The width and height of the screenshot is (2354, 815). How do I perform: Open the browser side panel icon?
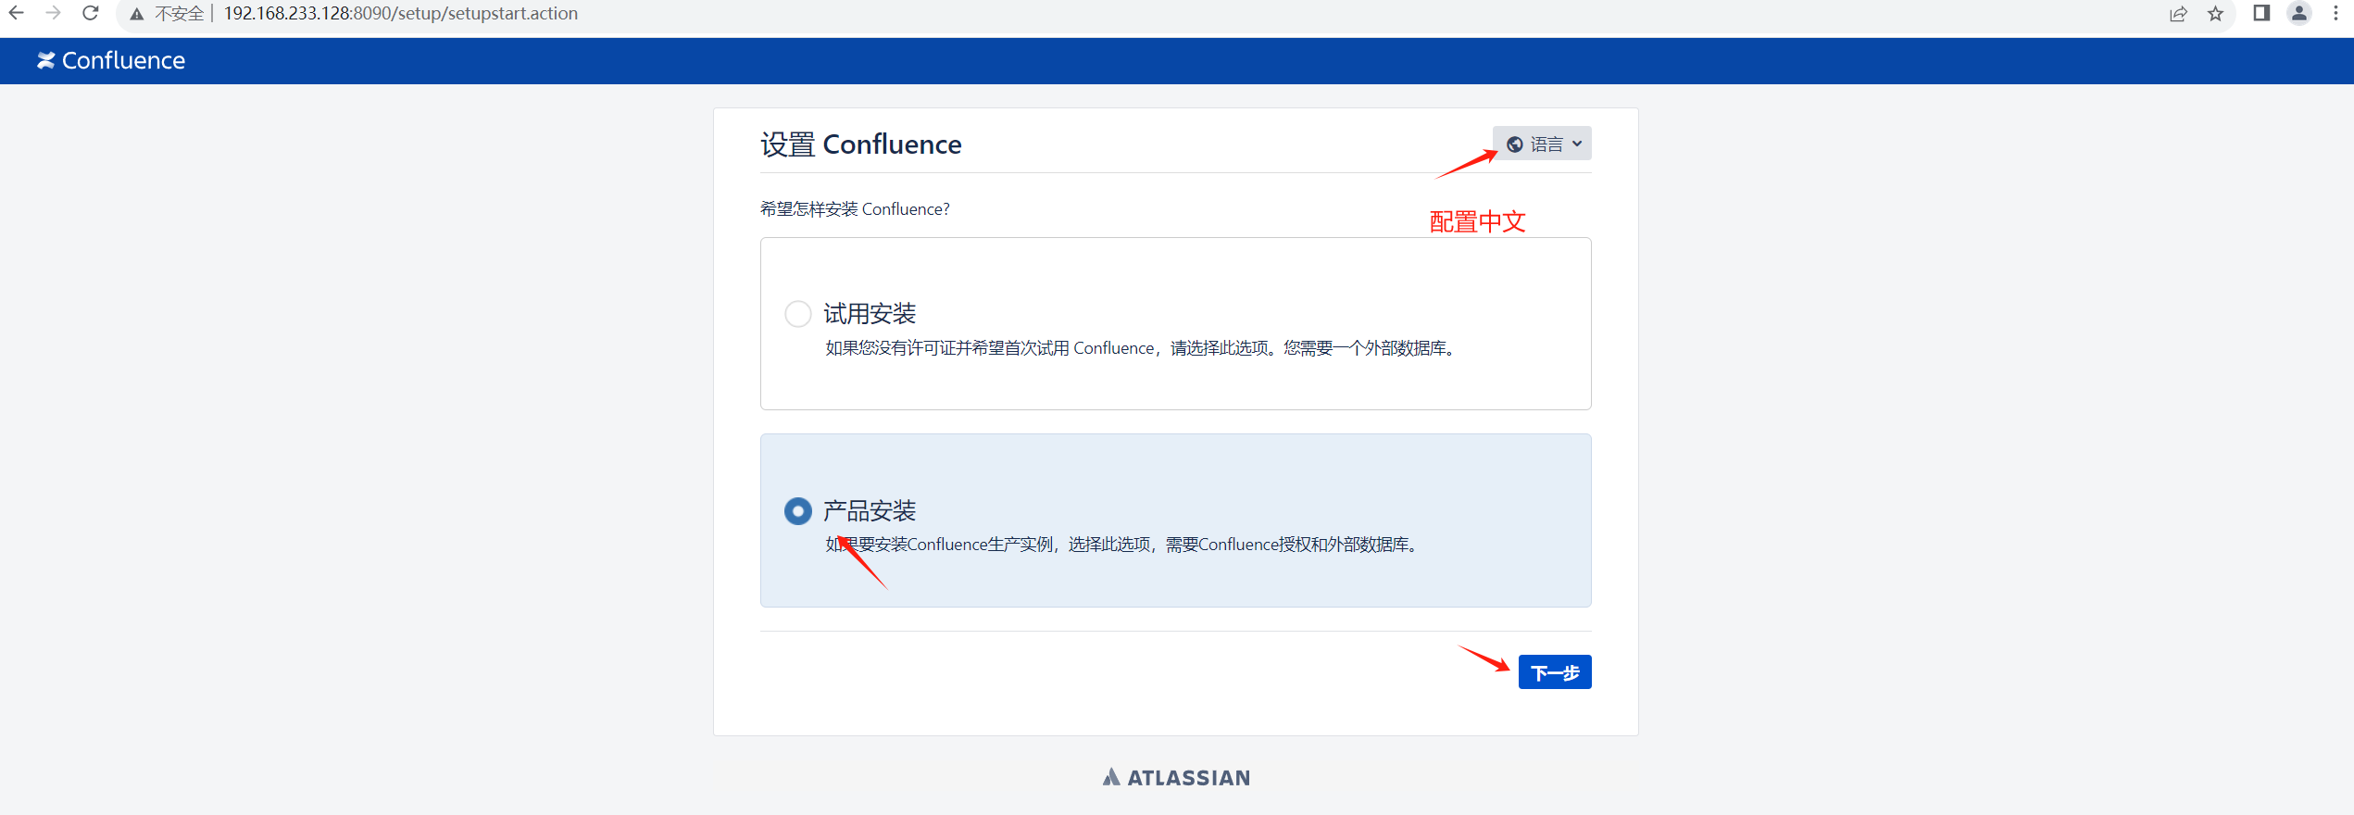coord(2261,13)
